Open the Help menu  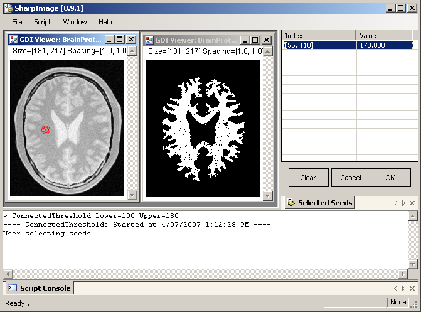coord(105,22)
